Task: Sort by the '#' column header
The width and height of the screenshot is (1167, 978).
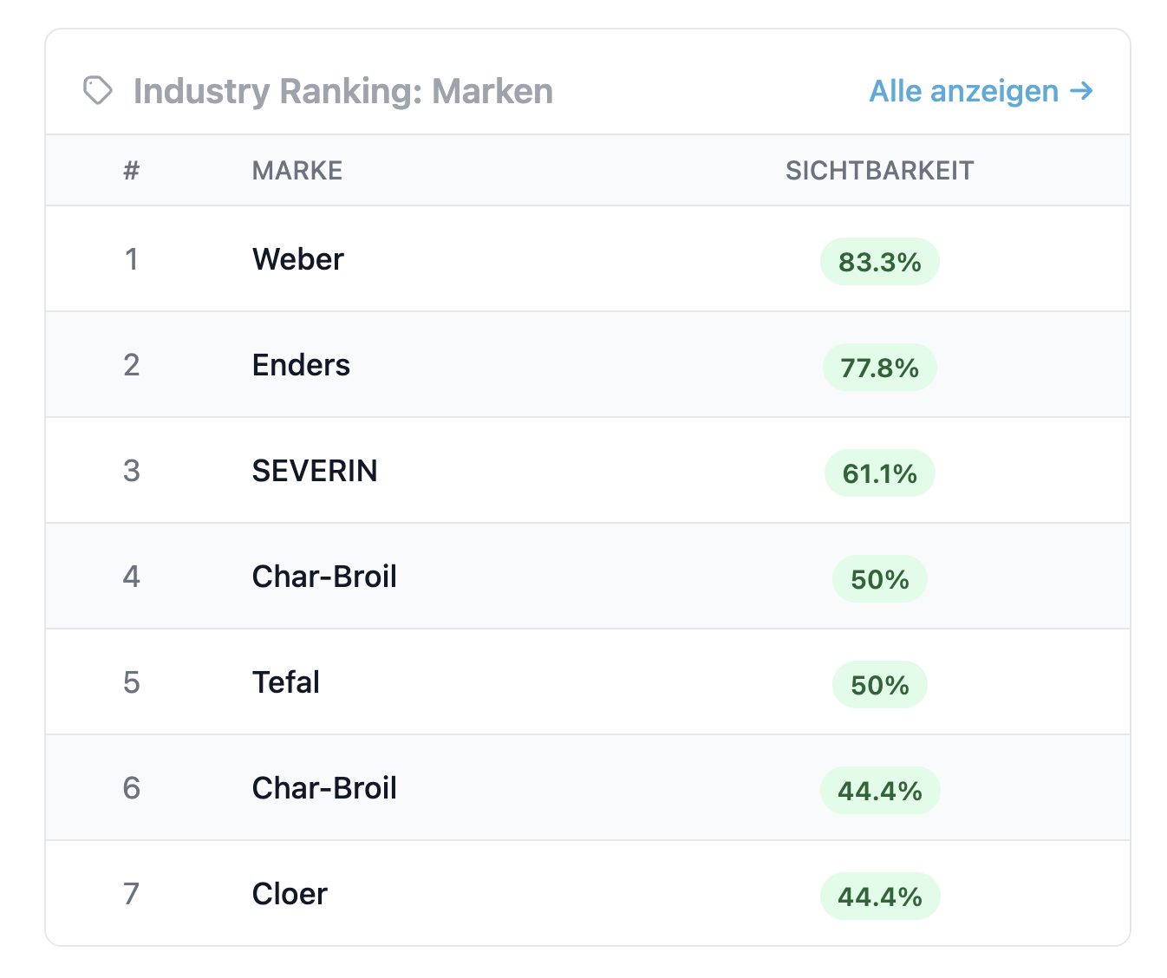Action: click(x=131, y=171)
